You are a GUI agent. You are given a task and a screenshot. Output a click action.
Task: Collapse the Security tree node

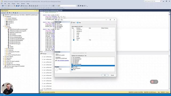3,26
